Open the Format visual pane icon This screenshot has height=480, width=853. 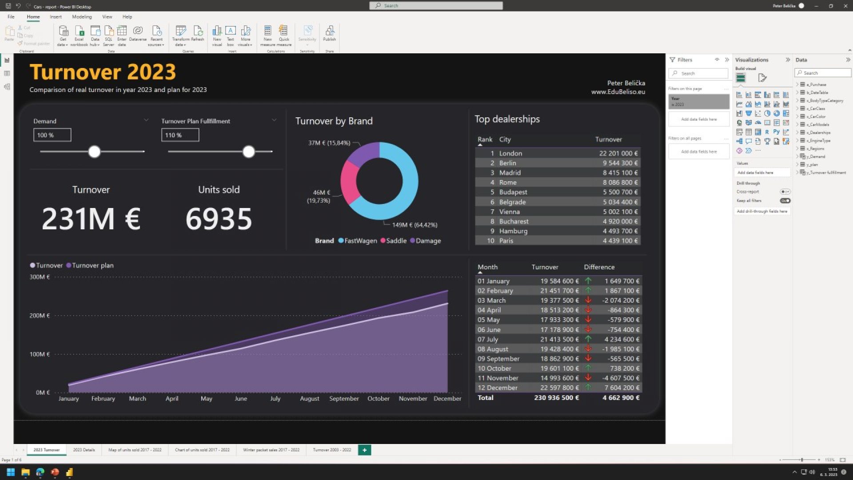point(762,78)
